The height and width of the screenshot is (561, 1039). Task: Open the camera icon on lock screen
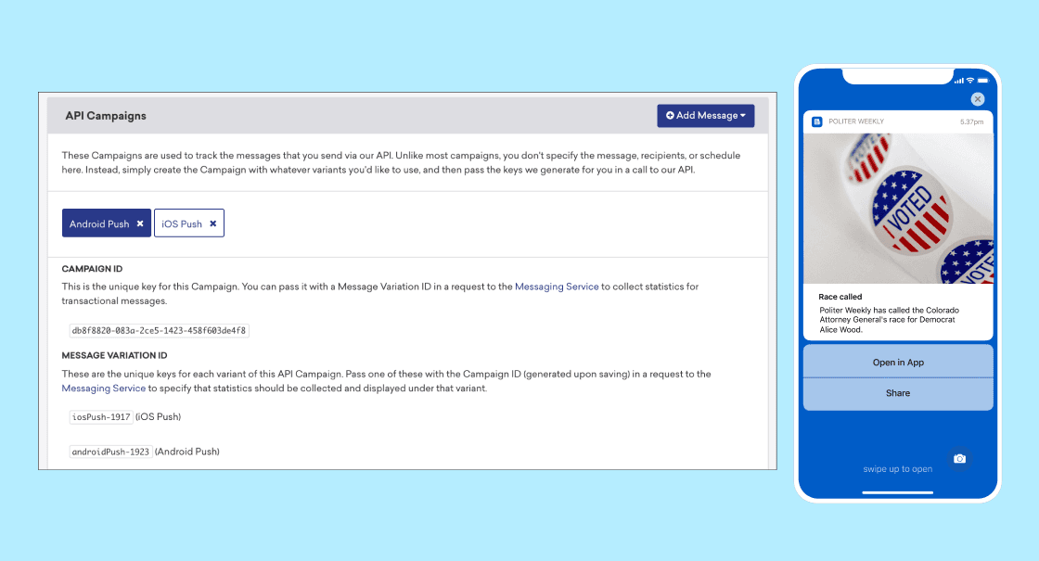tap(959, 458)
